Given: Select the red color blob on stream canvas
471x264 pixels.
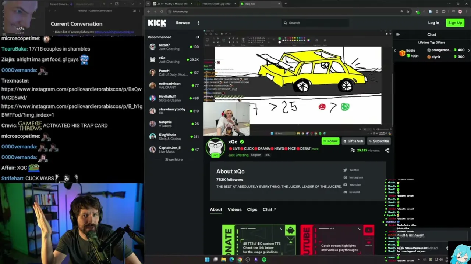Looking at the screenshot, I should (322, 107).
